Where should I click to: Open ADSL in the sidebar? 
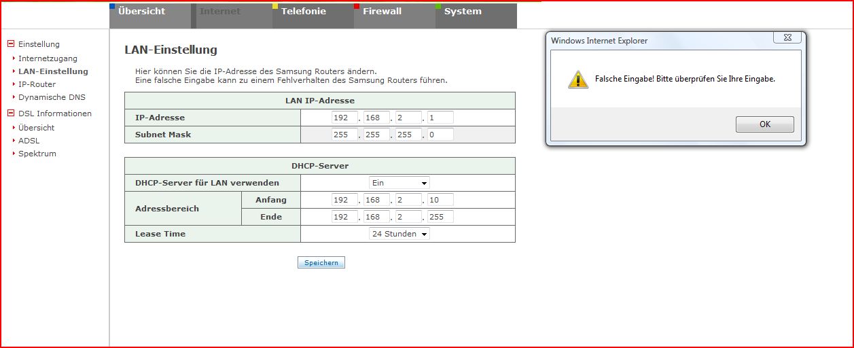[x=29, y=141]
